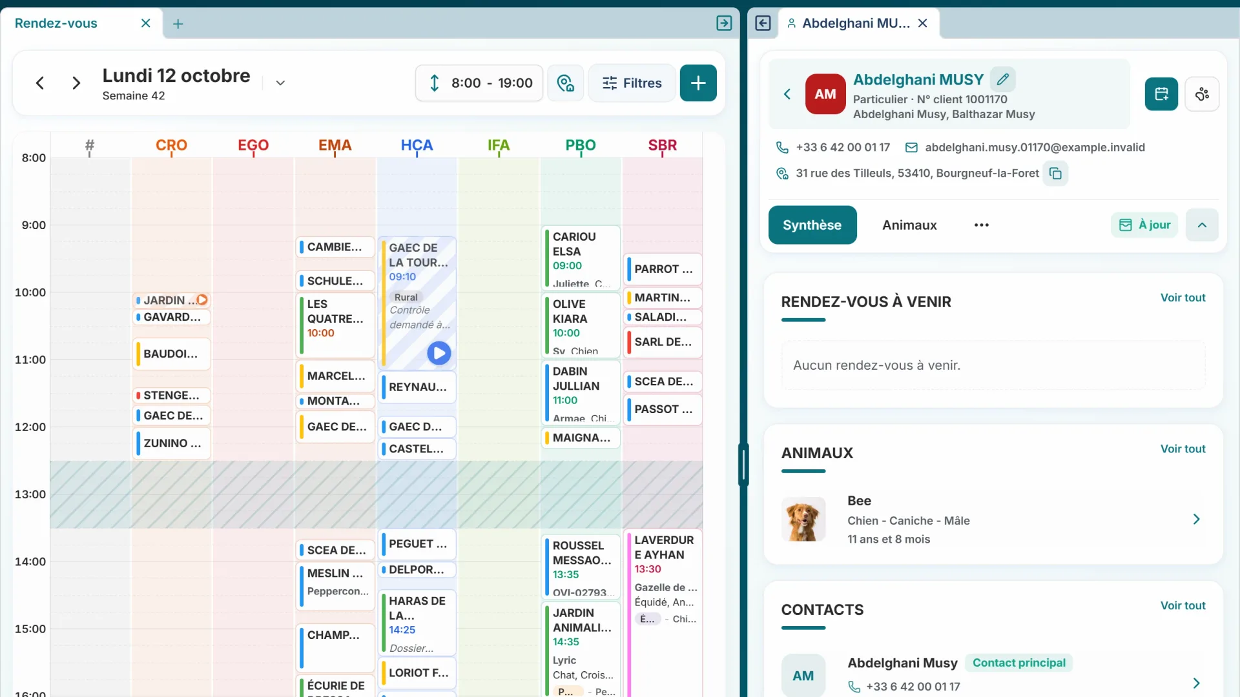The width and height of the screenshot is (1240, 697).
Task: Open the more tabs ellipsis menu
Action: [982, 225]
